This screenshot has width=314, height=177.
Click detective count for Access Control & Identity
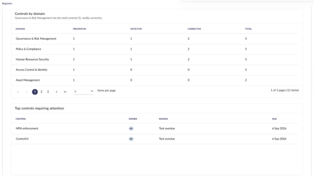coord(131,70)
